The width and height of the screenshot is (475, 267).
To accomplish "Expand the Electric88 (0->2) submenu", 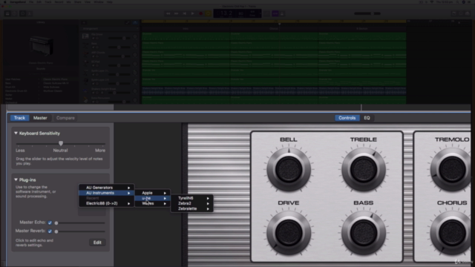I will 106,203.
